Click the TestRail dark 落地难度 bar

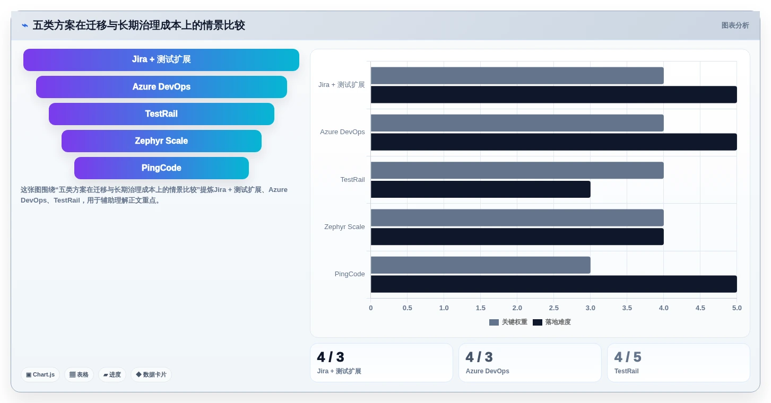pyautogui.click(x=481, y=189)
